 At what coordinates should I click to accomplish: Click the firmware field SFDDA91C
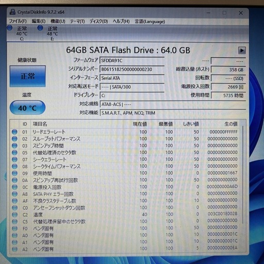tap(132, 60)
